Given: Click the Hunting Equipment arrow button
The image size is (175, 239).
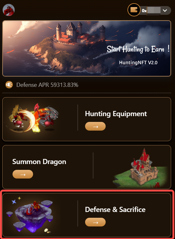Looking at the screenshot, I should coord(95,126).
